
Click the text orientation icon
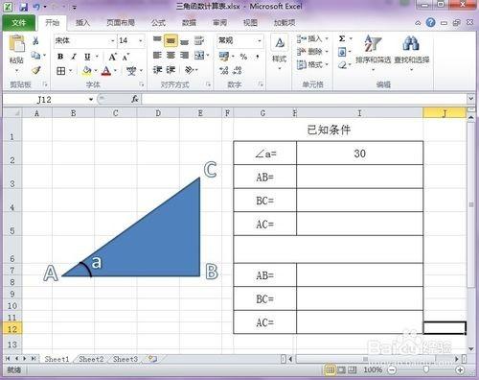tap(190, 70)
